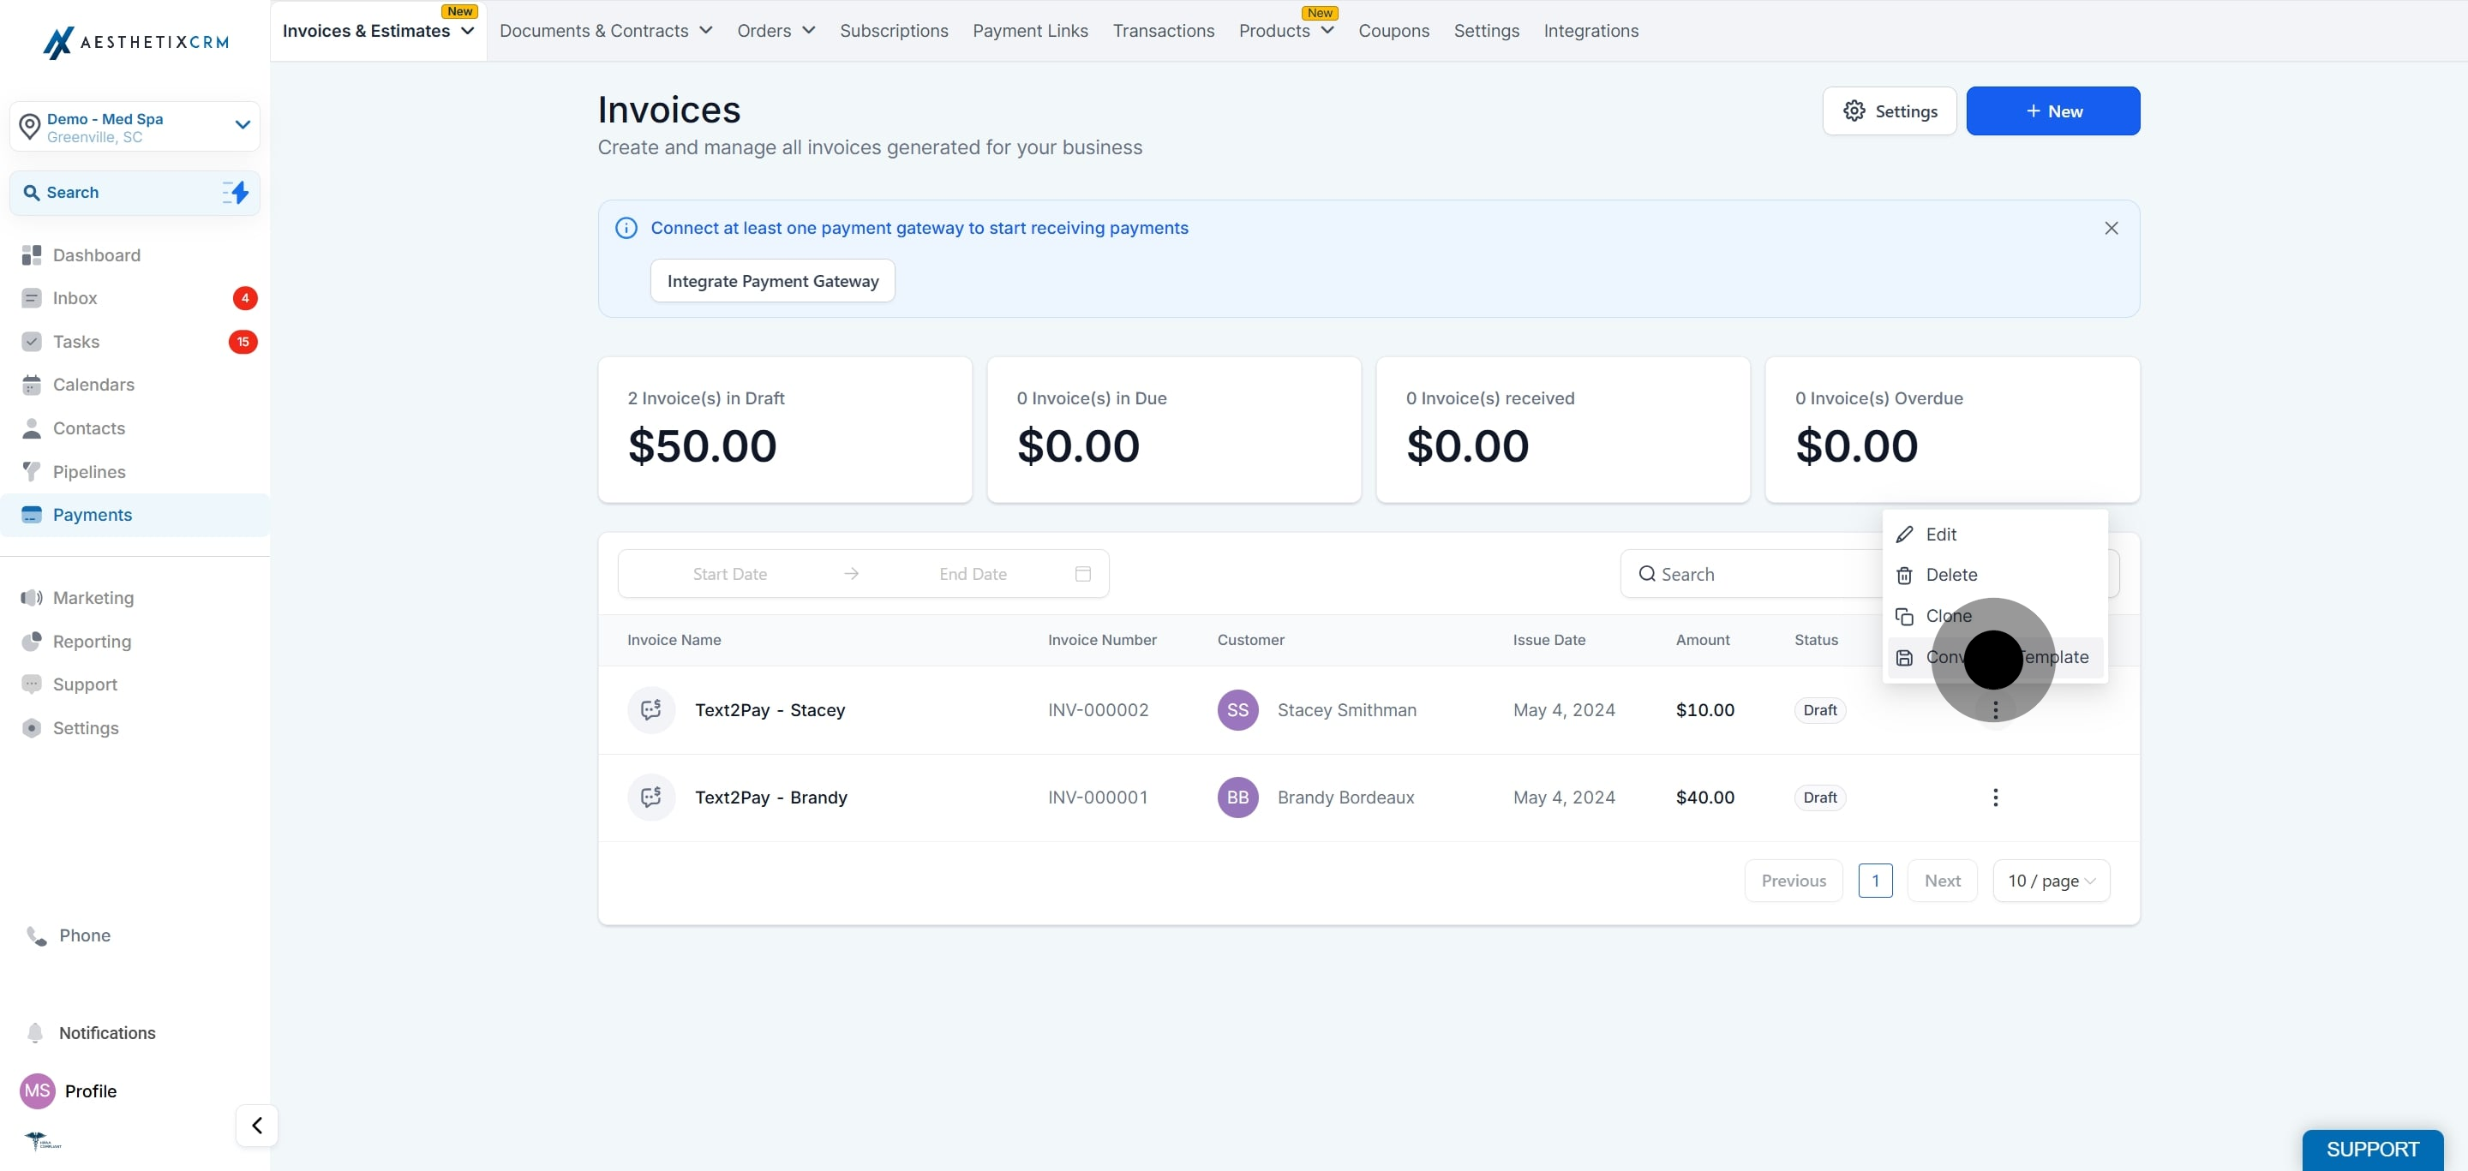The width and height of the screenshot is (2468, 1171).
Task: Open the date range calendar icon
Action: pyautogui.click(x=1082, y=574)
